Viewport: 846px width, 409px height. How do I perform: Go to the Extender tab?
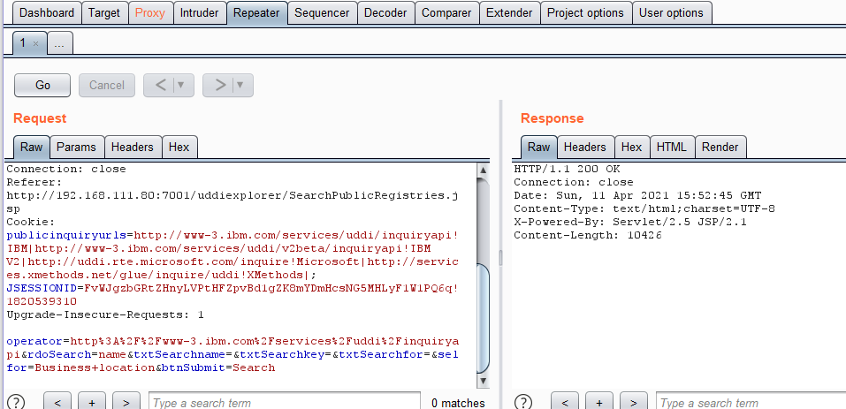(x=509, y=13)
